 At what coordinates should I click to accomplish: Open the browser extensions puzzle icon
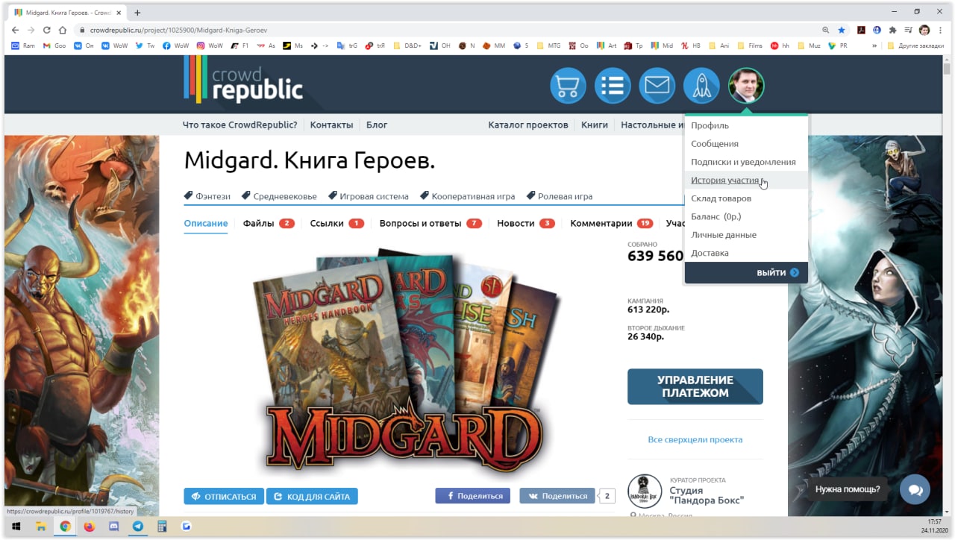(892, 30)
